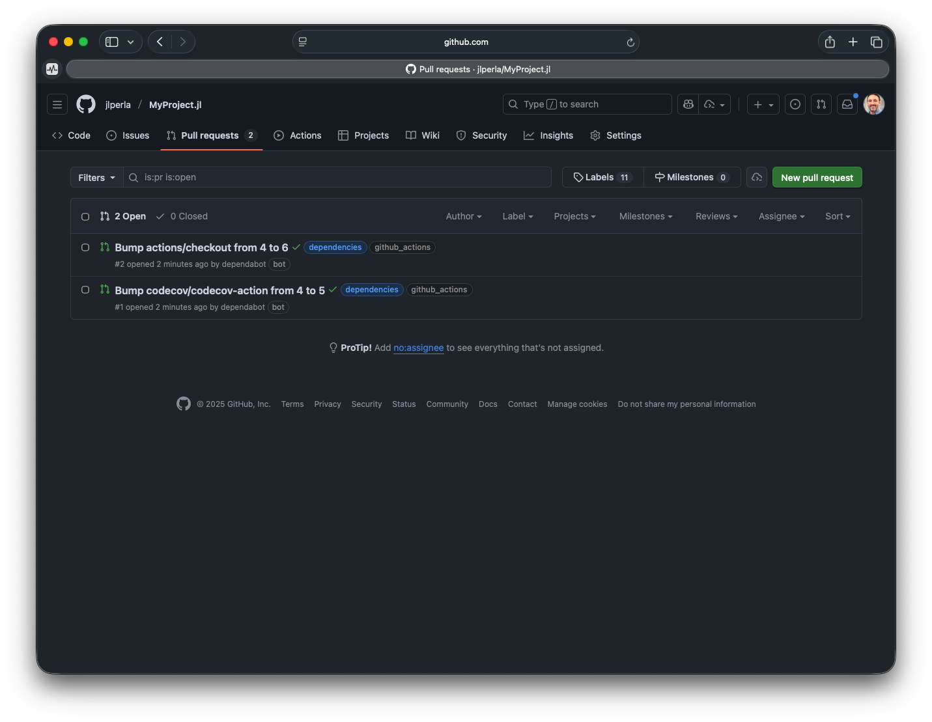Viewport: 932px width, 722px height.
Task: Switch to the Actions tab
Action: pyautogui.click(x=298, y=135)
